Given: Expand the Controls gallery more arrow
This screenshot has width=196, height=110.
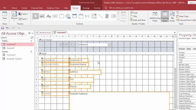Looking at the screenshot, I should click(x=118, y=20).
